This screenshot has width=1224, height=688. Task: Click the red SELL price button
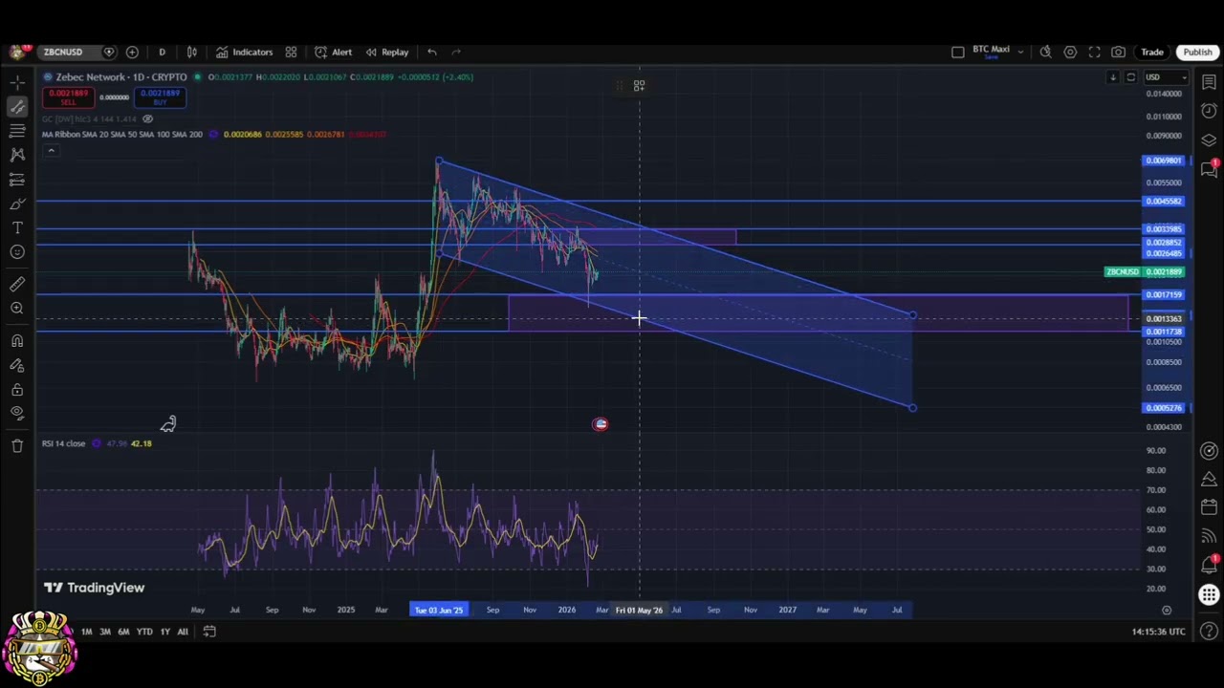tap(68, 97)
